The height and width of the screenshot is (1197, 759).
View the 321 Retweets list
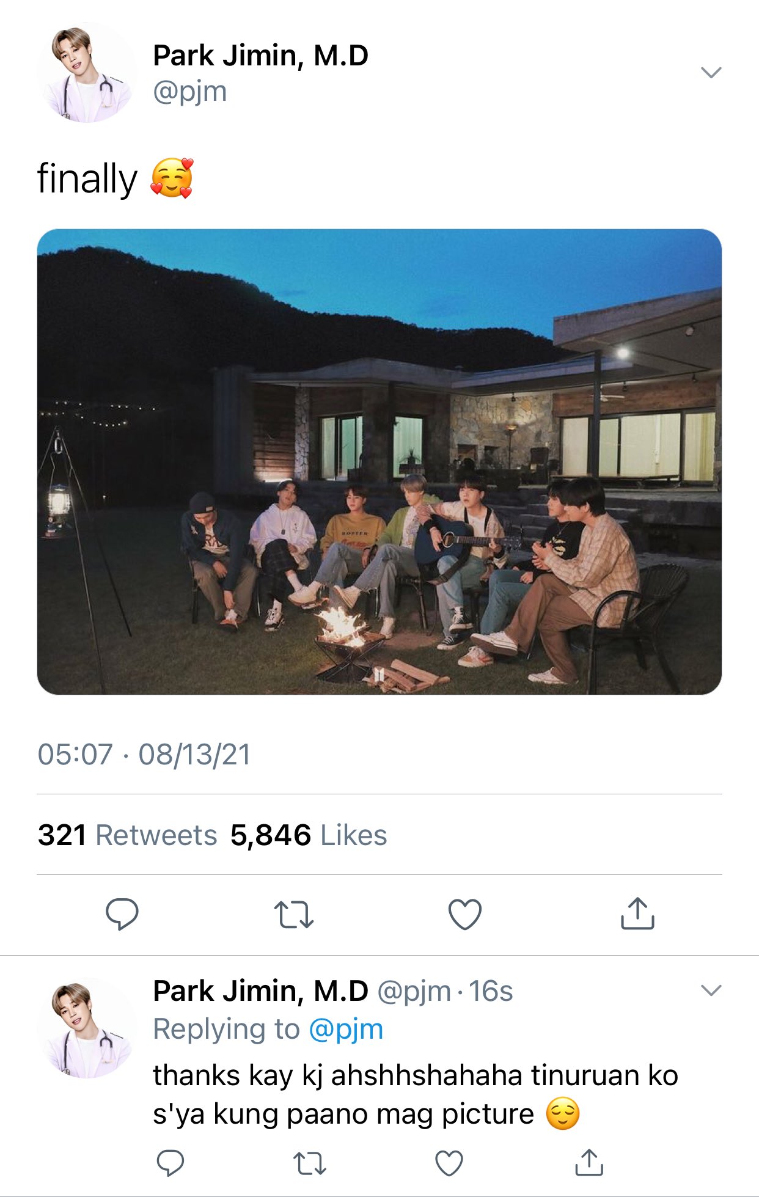coord(127,835)
